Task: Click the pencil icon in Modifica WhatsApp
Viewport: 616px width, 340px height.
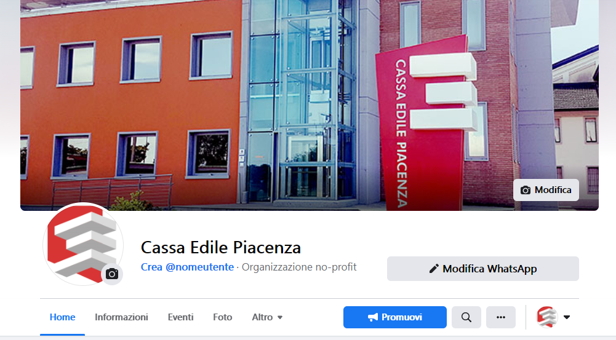Action: click(x=434, y=269)
